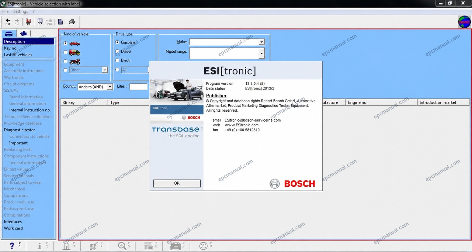Click the magnifier search F5 icon
472x252 pixels.
click(122, 246)
